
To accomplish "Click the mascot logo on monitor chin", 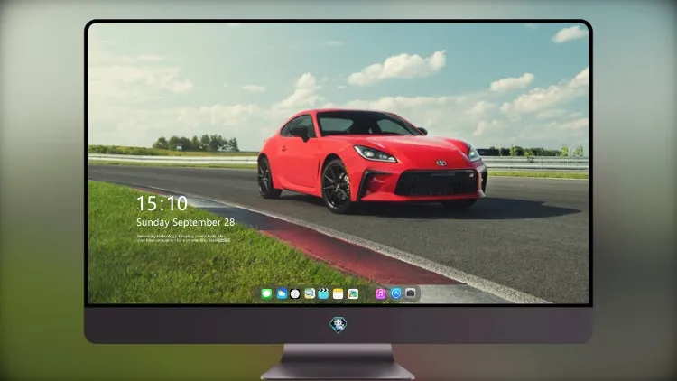I will [x=338, y=325].
